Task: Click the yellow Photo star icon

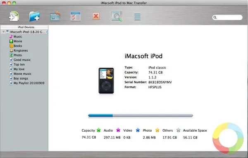Action: 157,130
